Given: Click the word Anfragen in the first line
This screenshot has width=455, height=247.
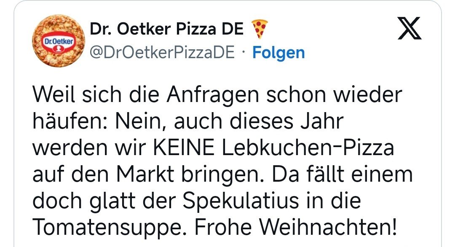Looking at the screenshot, I should (209, 96).
